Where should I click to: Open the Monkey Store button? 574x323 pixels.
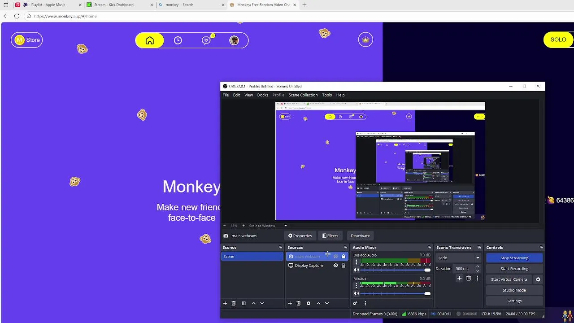pos(27,40)
